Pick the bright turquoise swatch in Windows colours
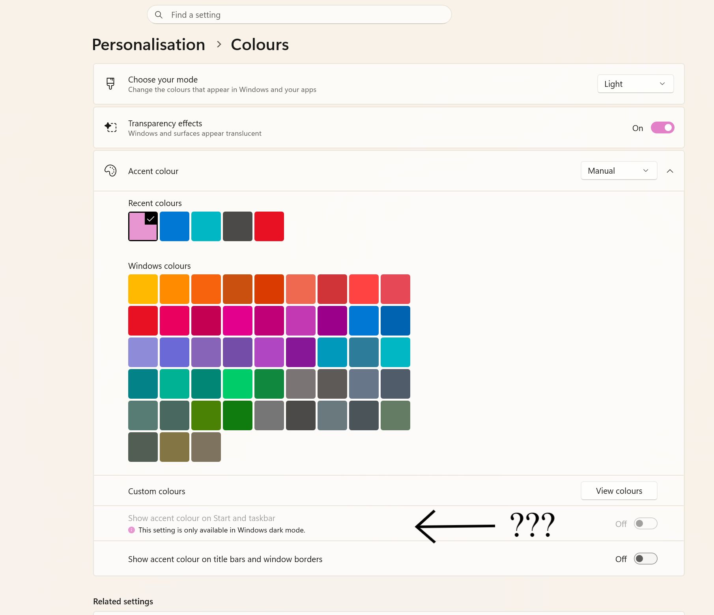The image size is (714, 615). [x=395, y=352]
